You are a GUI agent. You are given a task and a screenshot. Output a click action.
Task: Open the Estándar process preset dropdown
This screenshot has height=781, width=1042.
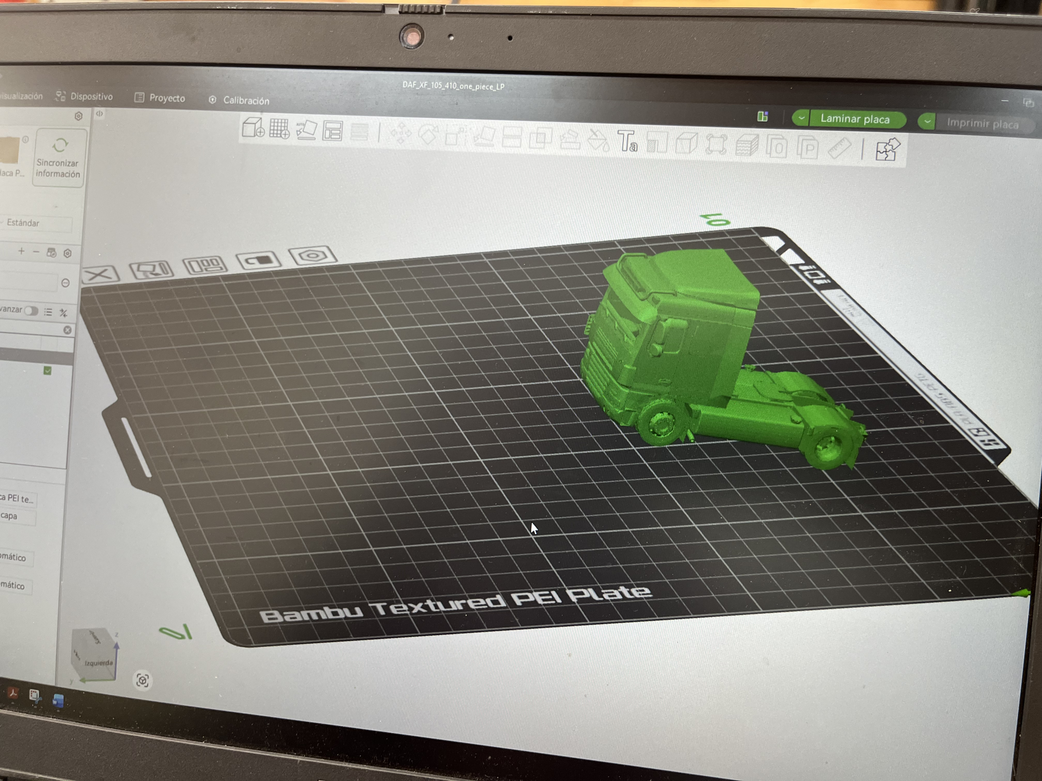coord(37,223)
